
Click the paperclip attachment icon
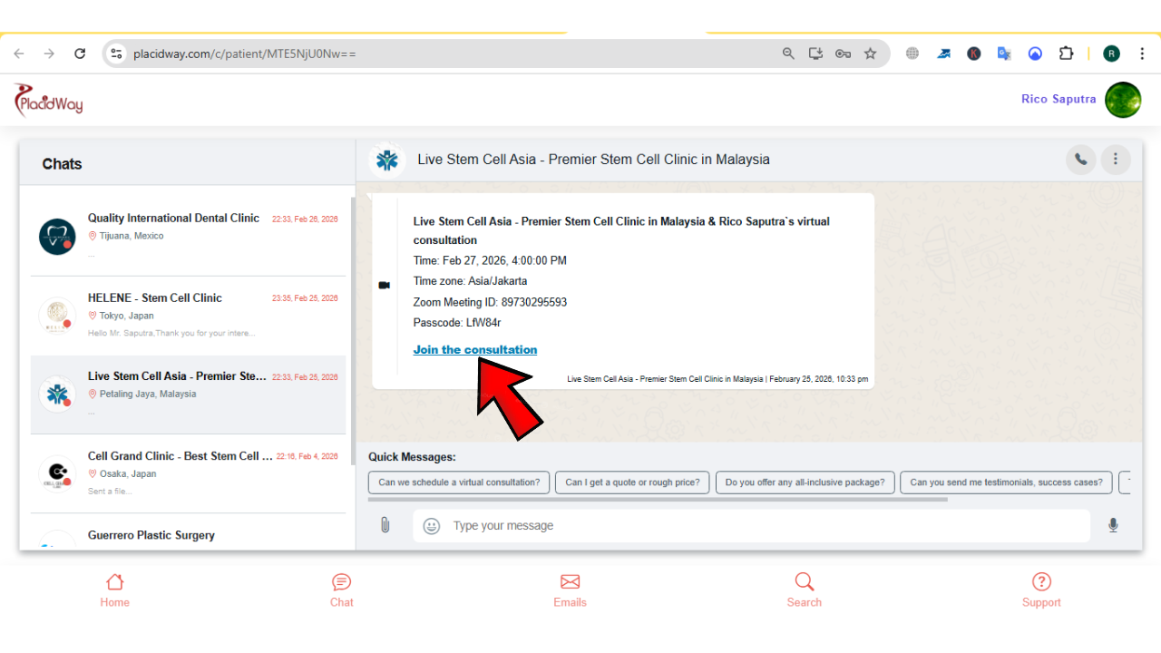tap(385, 525)
